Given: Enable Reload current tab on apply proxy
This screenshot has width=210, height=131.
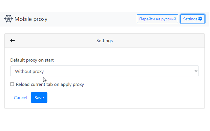Looking at the screenshot, I should (x=12, y=84).
